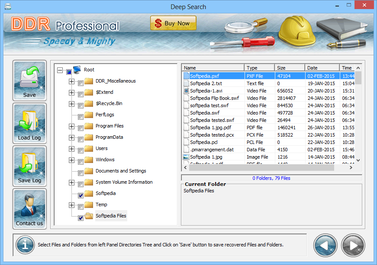Click the Softpedia.pxf file icon
Screen dimensions: 377x265
(x=186, y=76)
